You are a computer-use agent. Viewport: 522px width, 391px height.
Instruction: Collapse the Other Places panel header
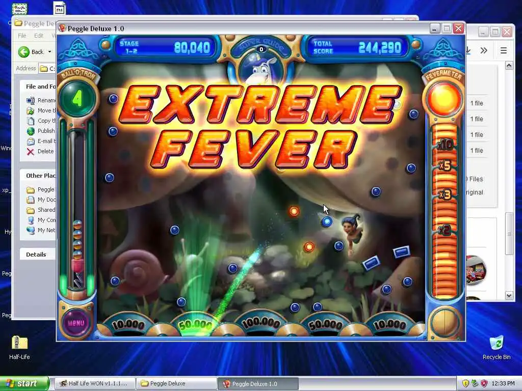pos(38,176)
